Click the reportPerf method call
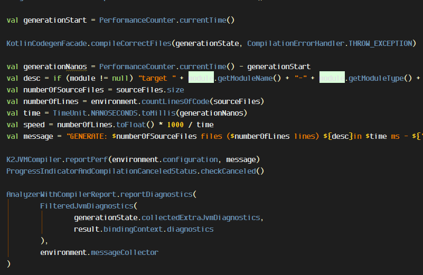Image resolution: width=423 pixels, height=275 pixels. click(x=87, y=159)
